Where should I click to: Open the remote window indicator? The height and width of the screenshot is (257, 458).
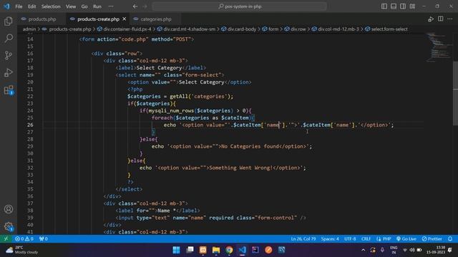6,238
